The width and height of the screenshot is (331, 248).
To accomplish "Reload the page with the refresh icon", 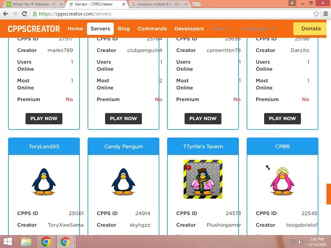I will [25, 14].
